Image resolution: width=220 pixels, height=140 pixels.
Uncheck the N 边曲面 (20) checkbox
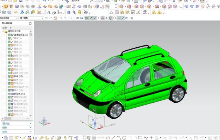point(9,104)
